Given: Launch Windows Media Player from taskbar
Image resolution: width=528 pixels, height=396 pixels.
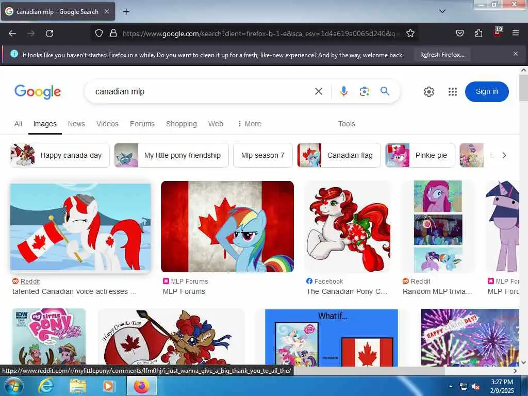Looking at the screenshot, I should point(108,386).
